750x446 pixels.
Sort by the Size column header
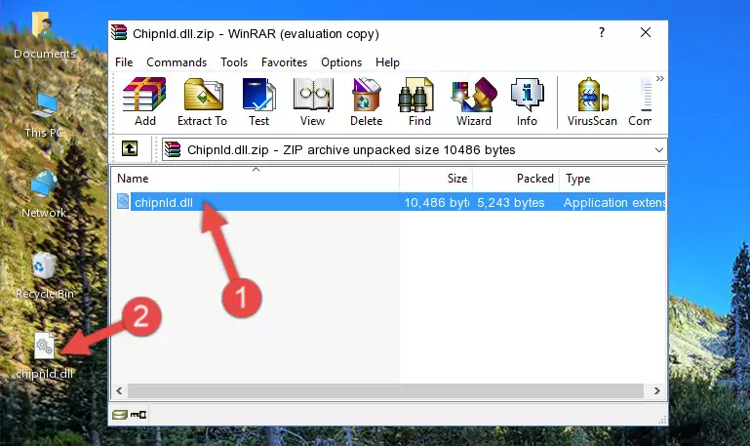(436, 179)
